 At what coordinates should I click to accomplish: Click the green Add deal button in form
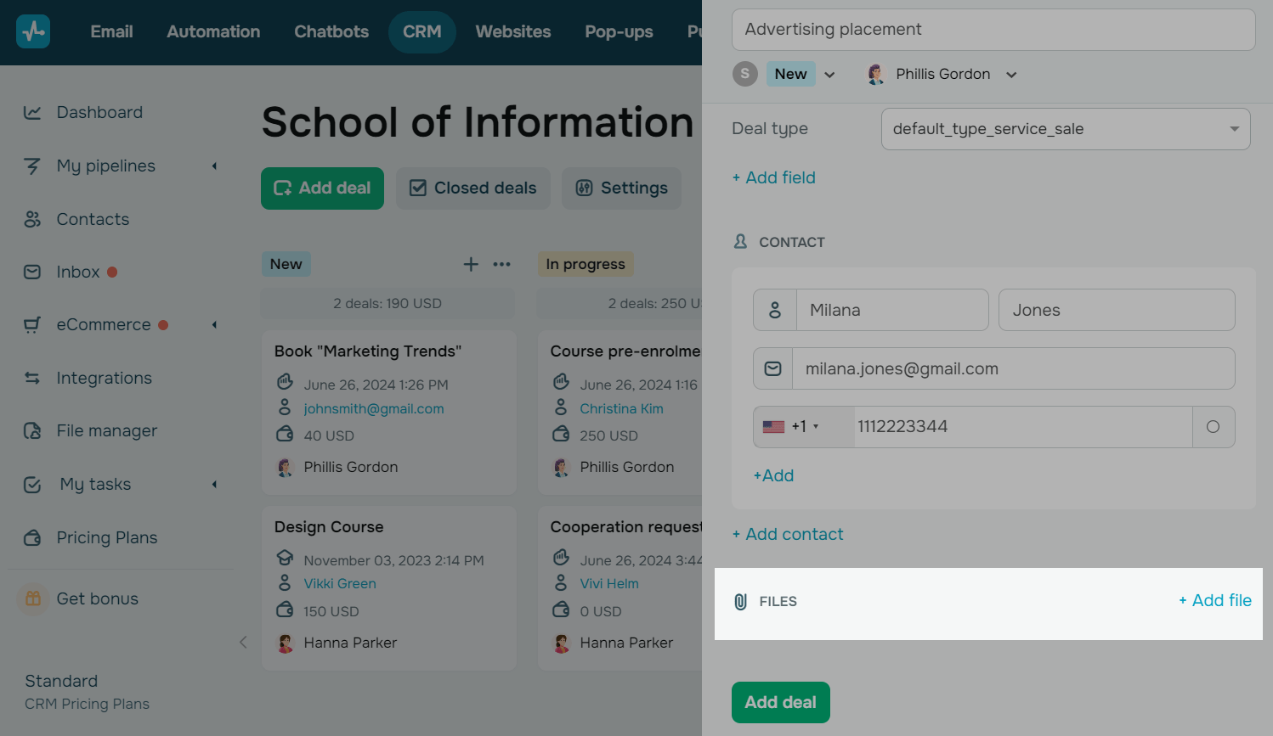pyautogui.click(x=780, y=702)
